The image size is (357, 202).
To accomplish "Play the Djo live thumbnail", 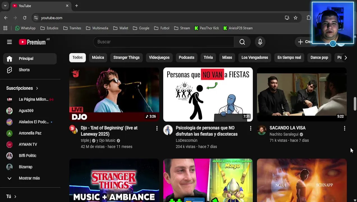I will point(114,95).
